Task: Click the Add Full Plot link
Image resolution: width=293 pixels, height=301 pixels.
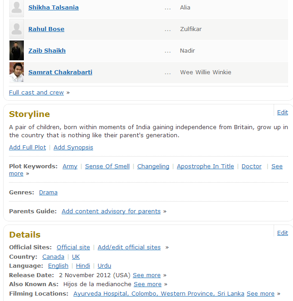Action: tap(27, 148)
